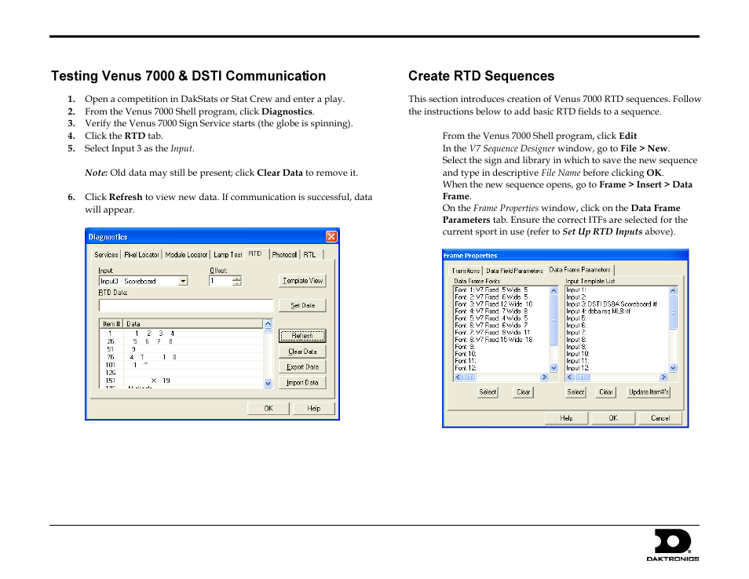This screenshot has height=579, width=749.
Task: Open Template View
Action: click(x=302, y=280)
